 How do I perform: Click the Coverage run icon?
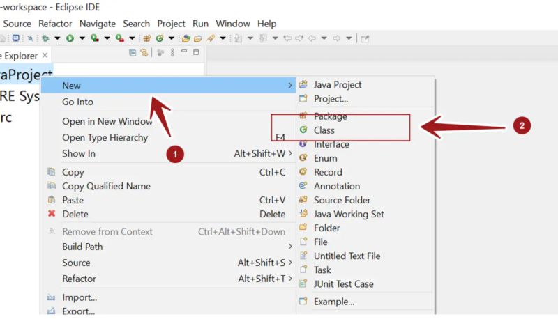[x=95, y=38]
